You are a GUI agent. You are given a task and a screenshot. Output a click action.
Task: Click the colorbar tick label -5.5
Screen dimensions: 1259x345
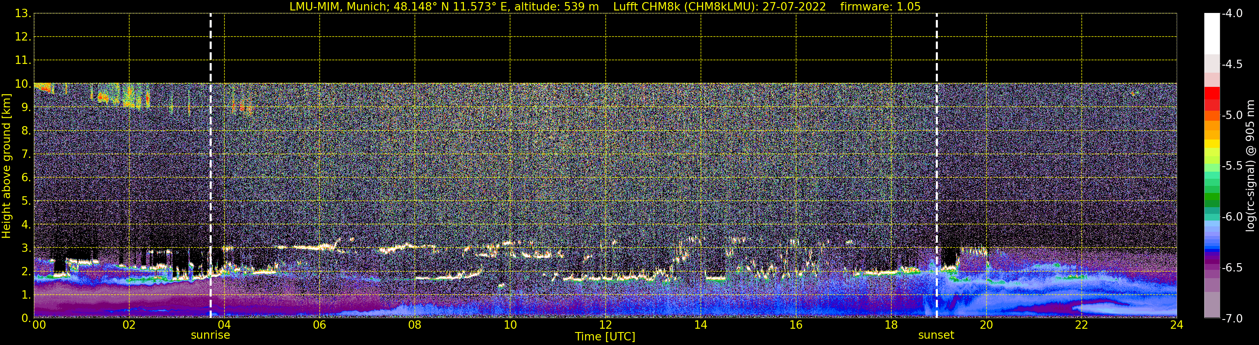[1231, 166]
